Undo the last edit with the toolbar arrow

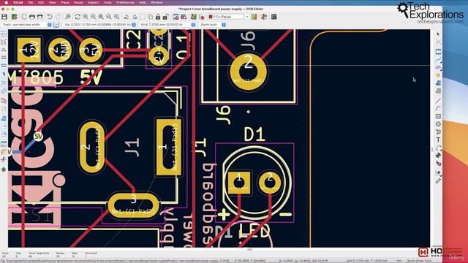[50, 17]
